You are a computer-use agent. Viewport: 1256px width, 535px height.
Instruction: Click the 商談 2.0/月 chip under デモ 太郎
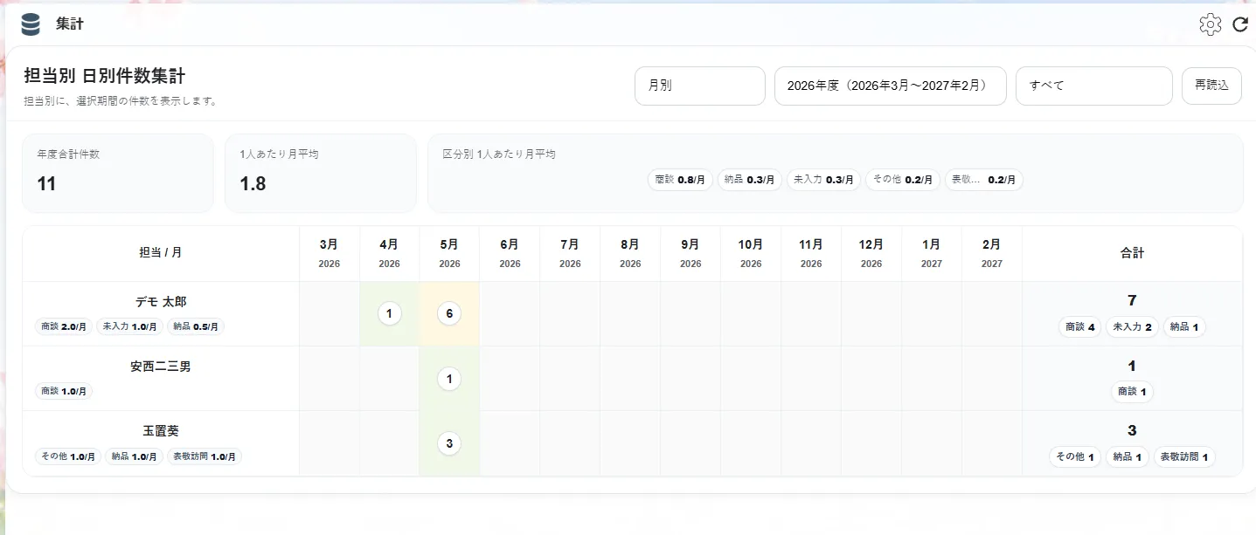[x=64, y=326]
